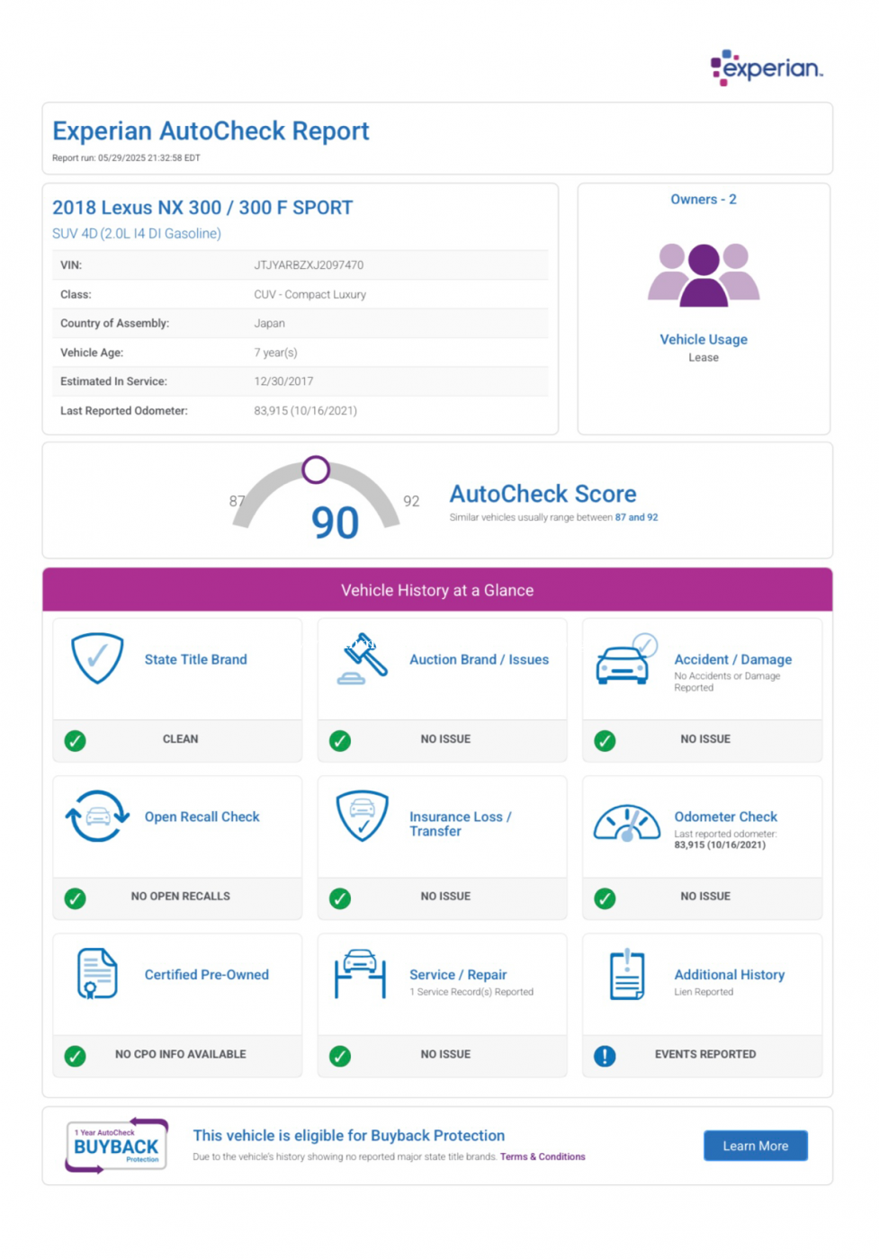Click the Accident / Damage car icon

pos(626,659)
